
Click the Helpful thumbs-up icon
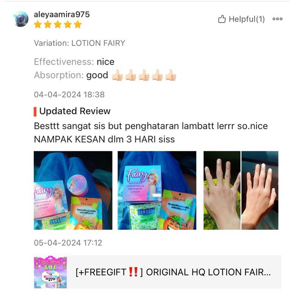click(x=222, y=19)
